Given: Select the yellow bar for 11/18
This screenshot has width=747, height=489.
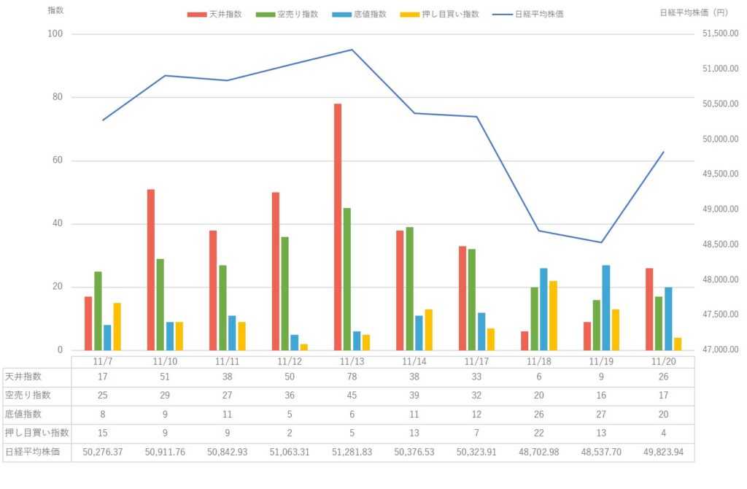Looking at the screenshot, I should point(553,315).
